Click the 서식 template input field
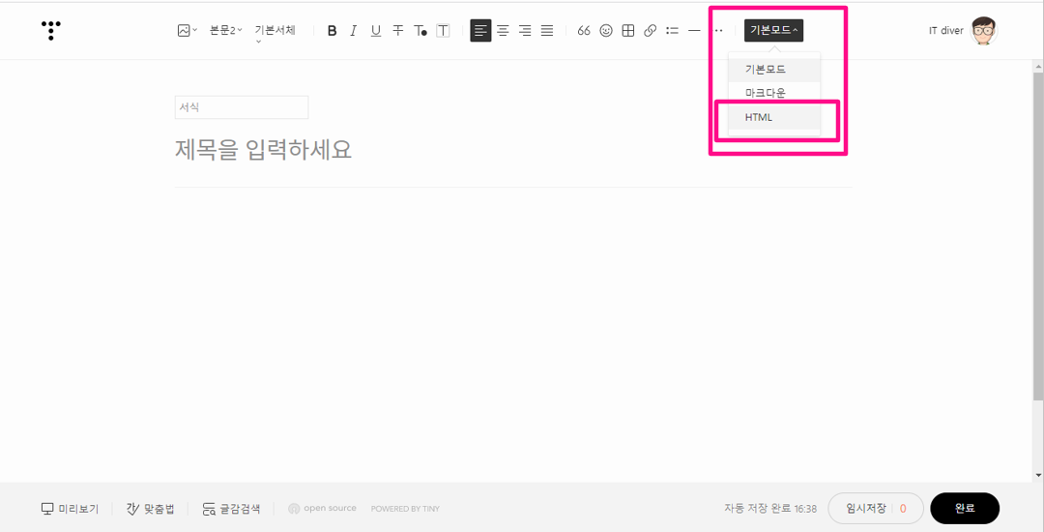1044x532 pixels. [x=242, y=107]
